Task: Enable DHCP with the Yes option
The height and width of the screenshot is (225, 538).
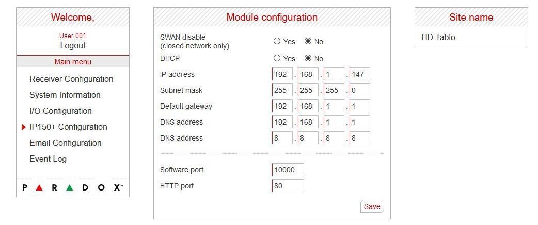Action: (x=277, y=58)
